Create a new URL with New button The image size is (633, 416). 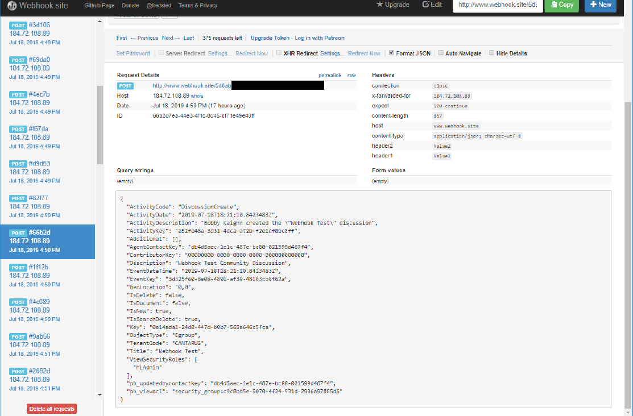(601, 5)
